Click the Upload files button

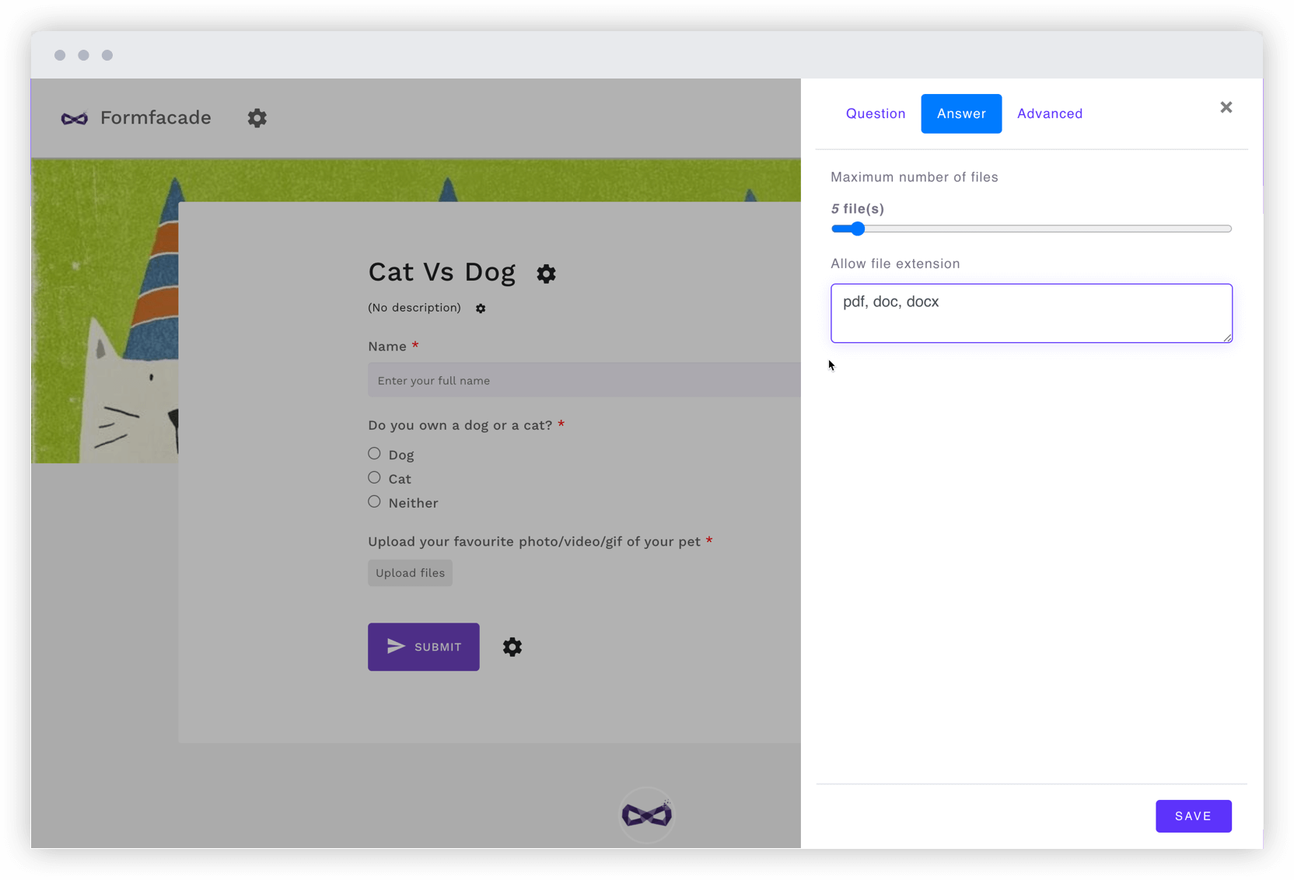410,573
